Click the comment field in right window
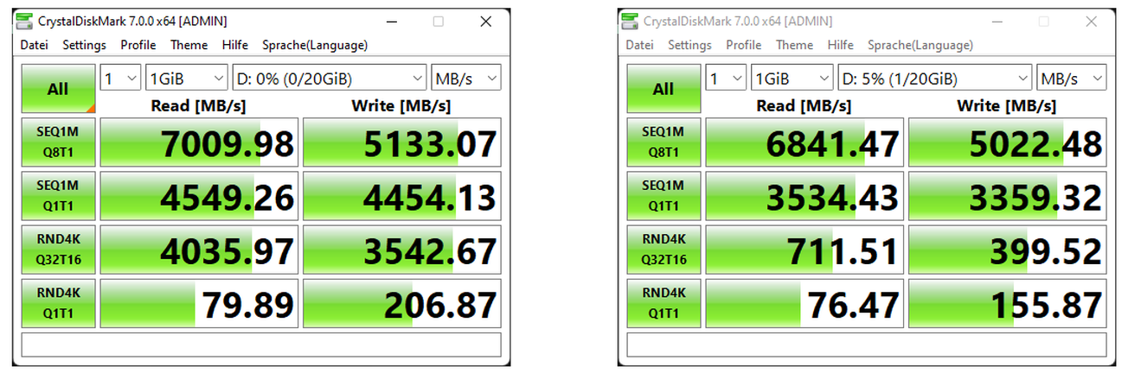1128x373 pixels. tap(867, 345)
